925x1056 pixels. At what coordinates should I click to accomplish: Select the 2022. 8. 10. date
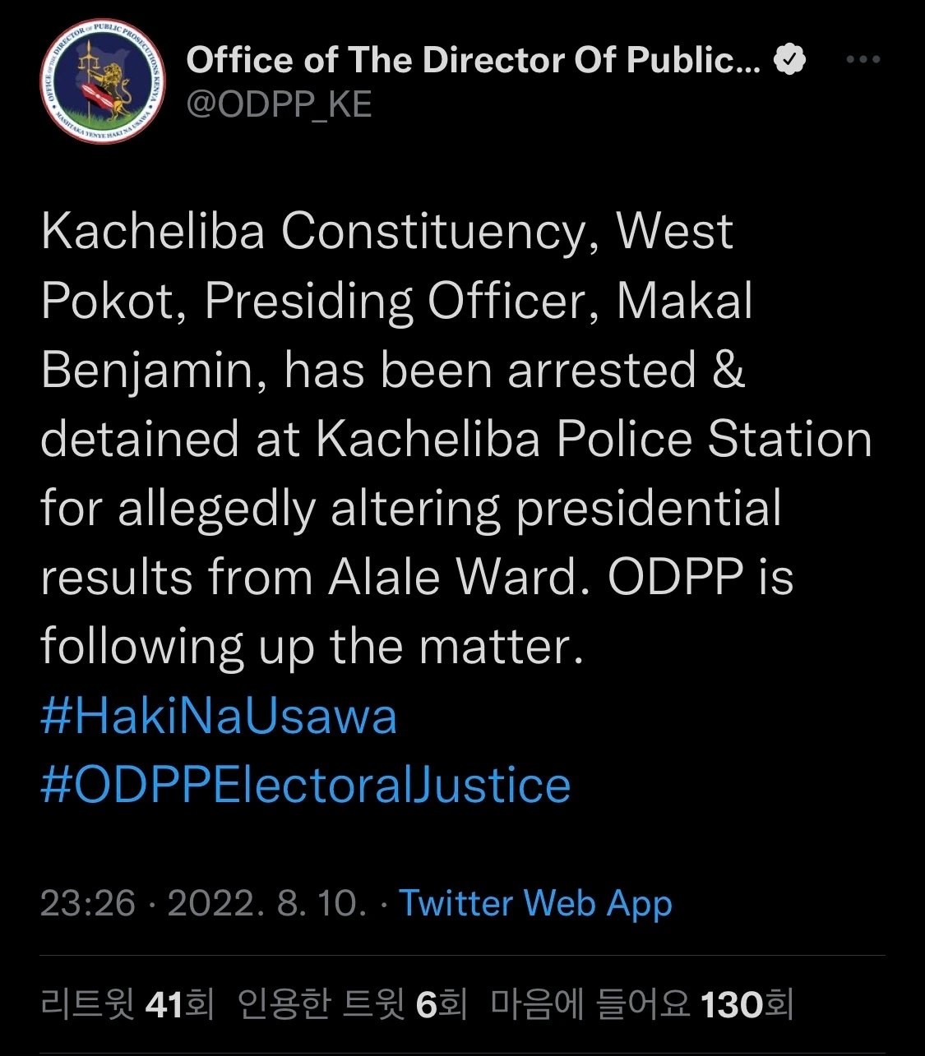point(267,903)
